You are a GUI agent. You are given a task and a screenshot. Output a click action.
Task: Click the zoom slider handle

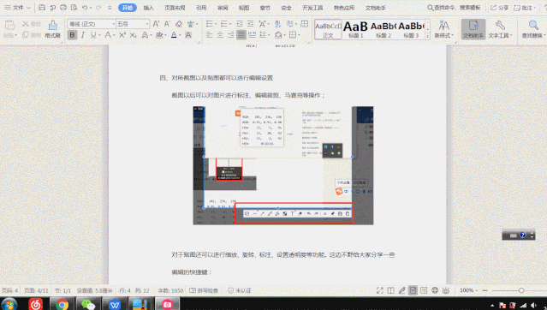point(521,290)
